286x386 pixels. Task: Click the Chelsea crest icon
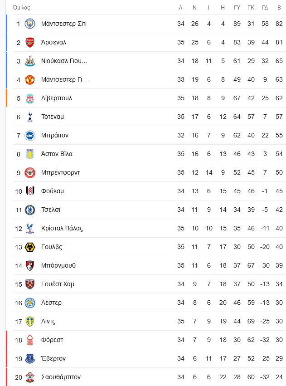tap(30, 210)
